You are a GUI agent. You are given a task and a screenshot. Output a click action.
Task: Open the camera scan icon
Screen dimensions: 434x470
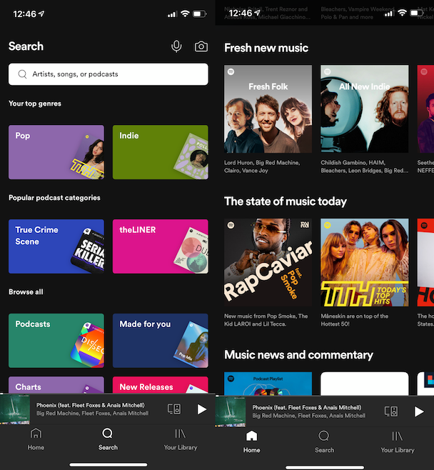201,46
